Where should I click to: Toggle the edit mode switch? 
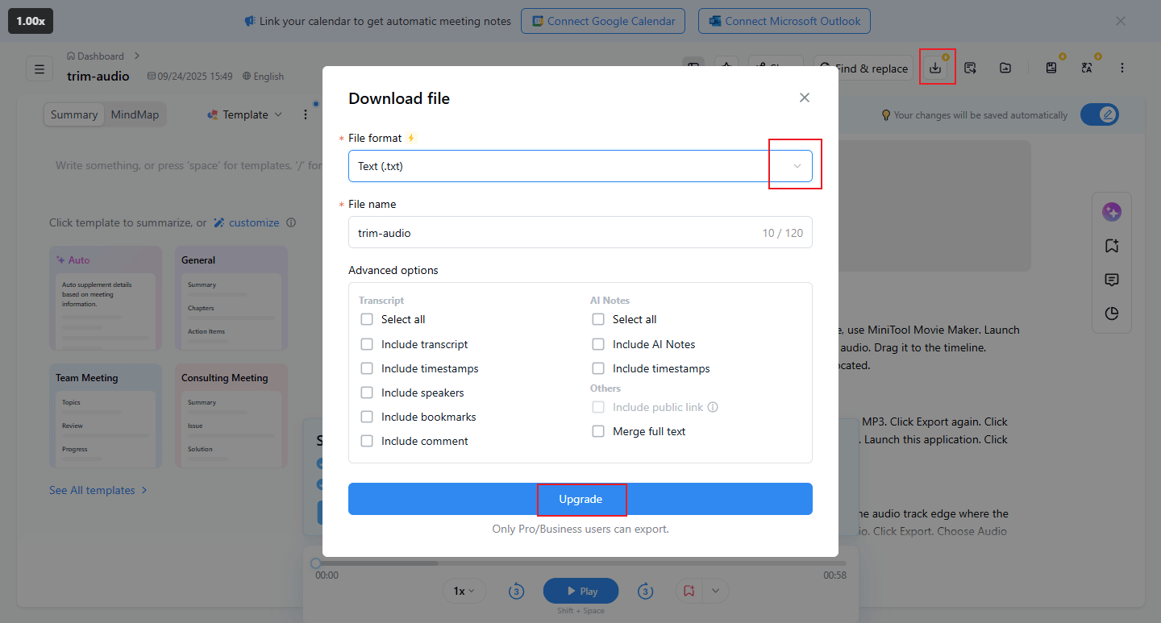click(x=1099, y=114)
